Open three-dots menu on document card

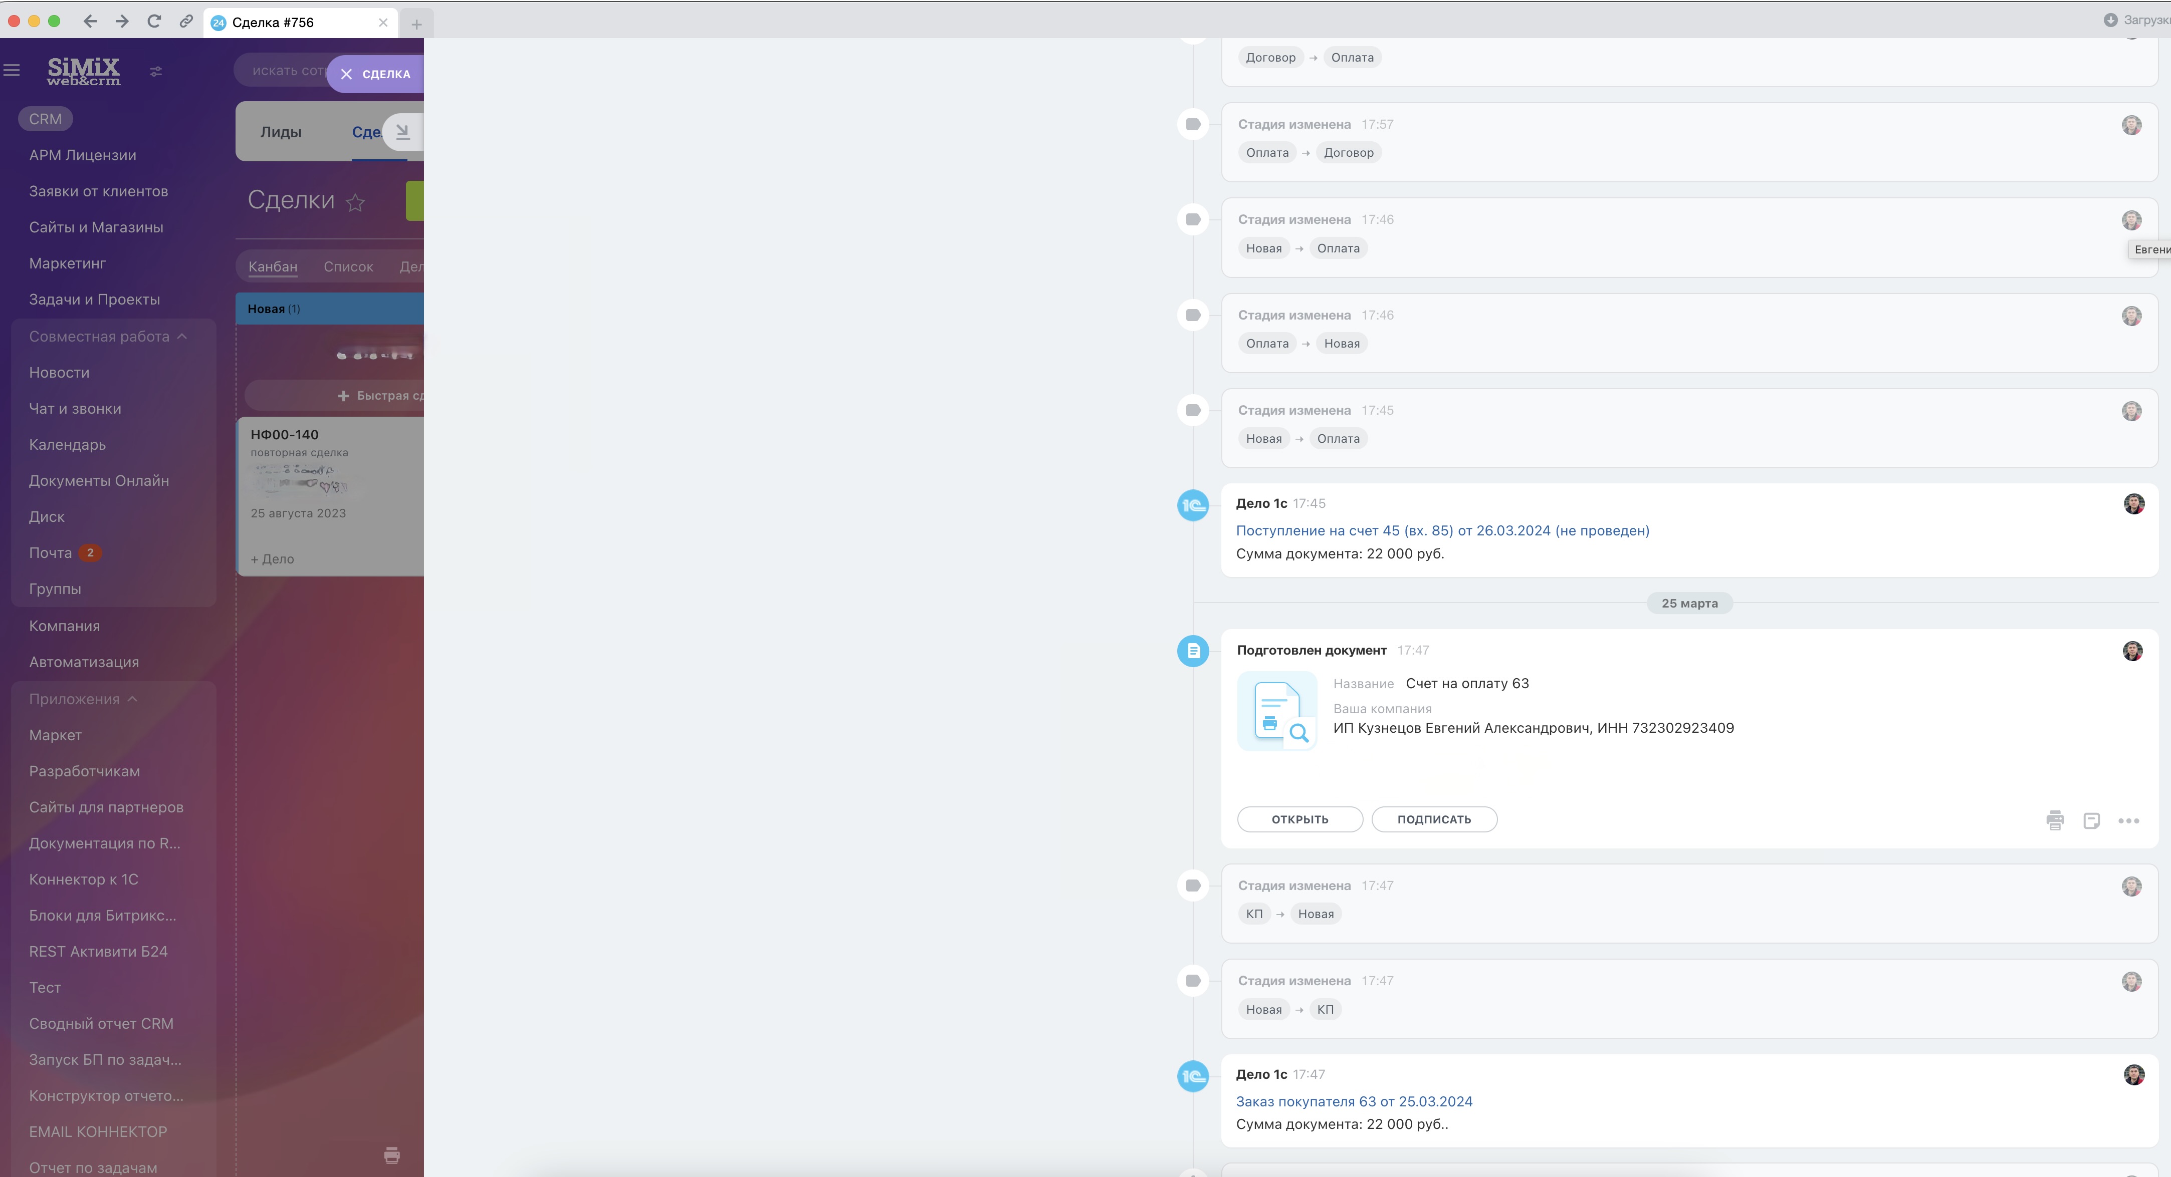[2128, 820]
